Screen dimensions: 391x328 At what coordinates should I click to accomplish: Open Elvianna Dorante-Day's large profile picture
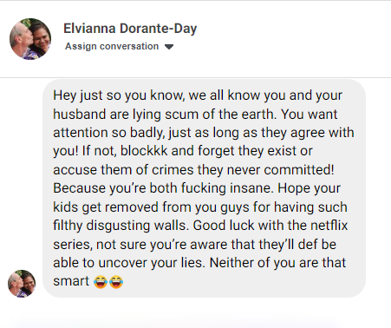pos(30,39)
